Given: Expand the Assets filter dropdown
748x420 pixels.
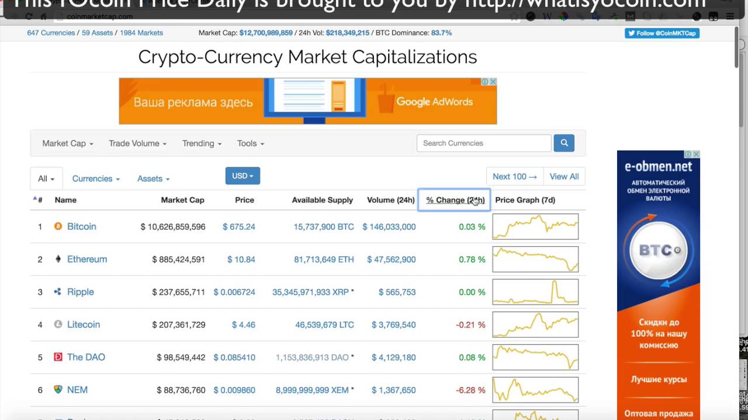Looking at the screenshot, I should (x=154, y=178).
